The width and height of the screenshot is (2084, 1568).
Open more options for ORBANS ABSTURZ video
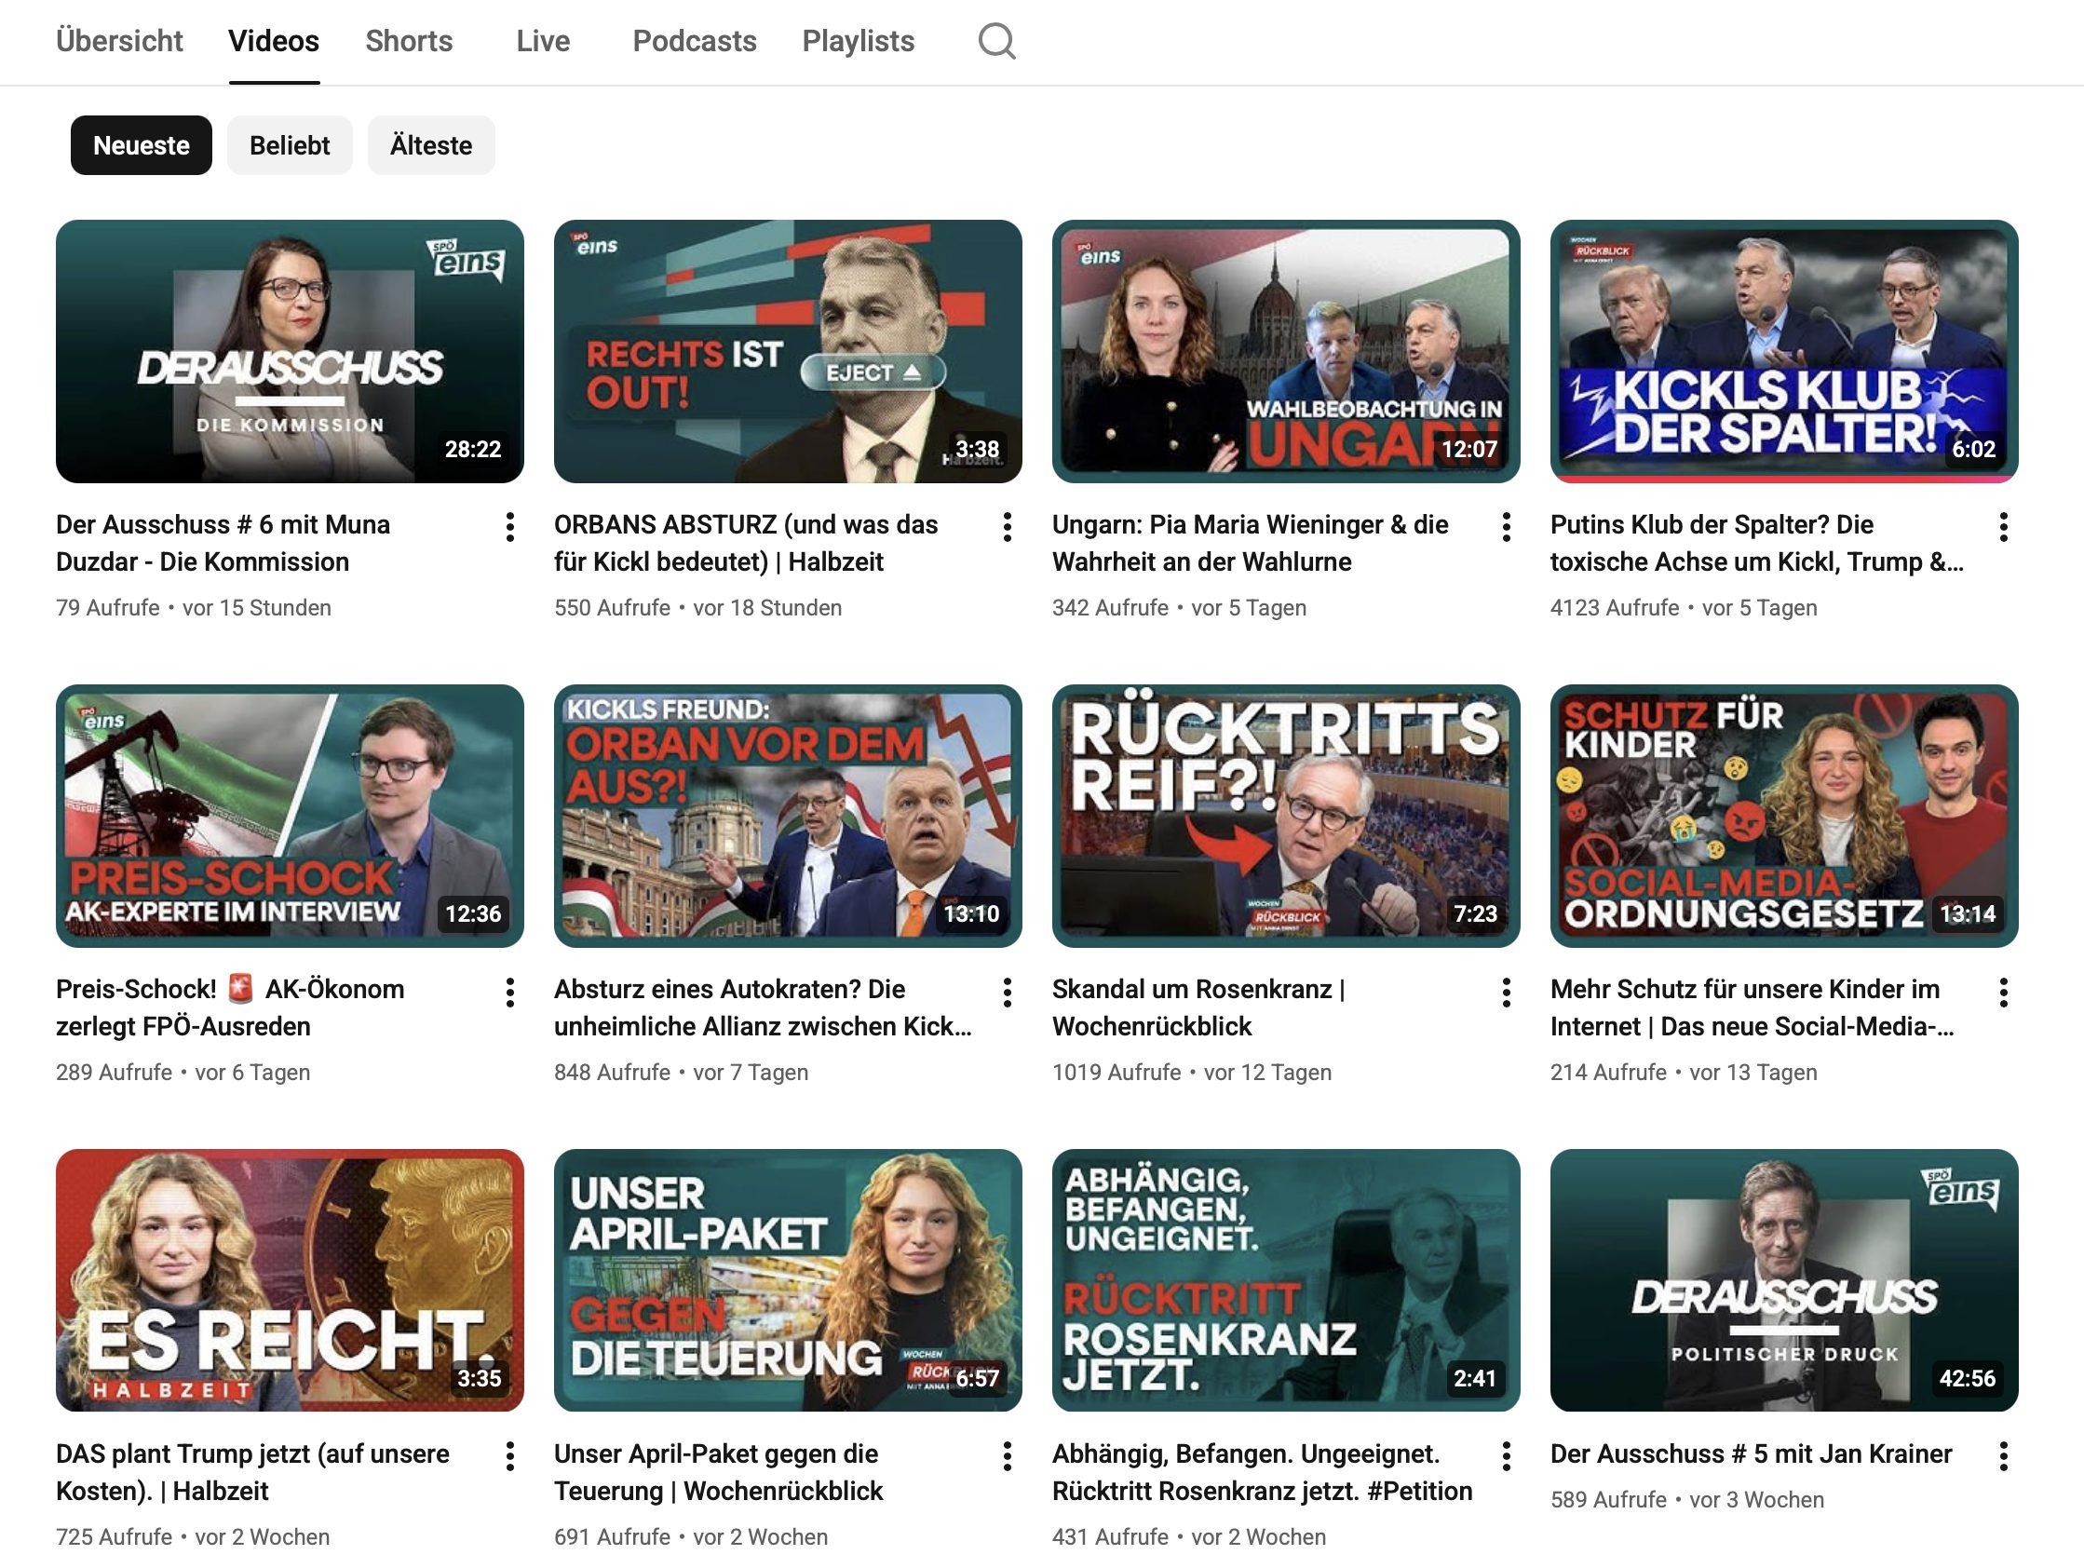point(1008,527)
